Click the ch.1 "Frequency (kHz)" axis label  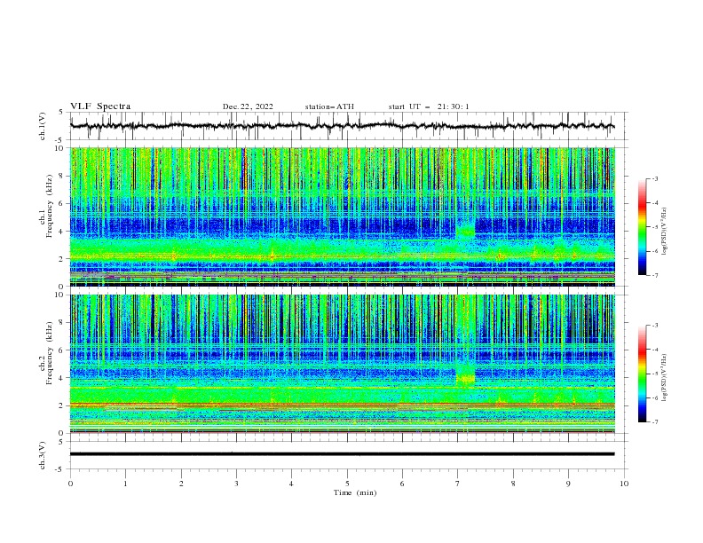pos(49,206)
